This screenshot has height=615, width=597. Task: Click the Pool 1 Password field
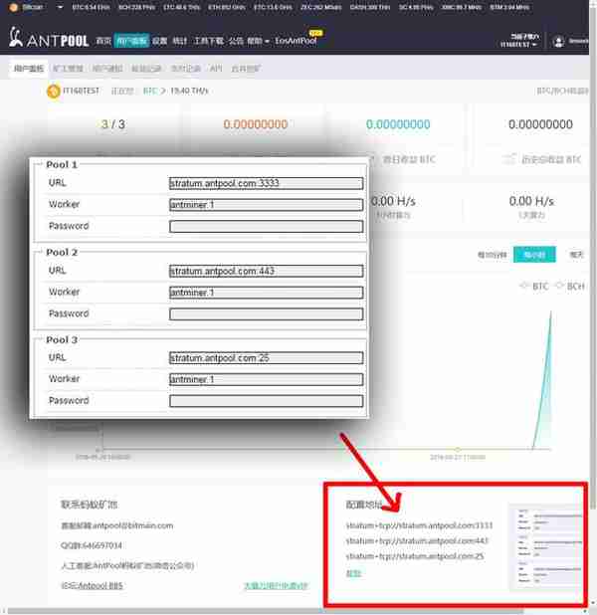(x=267, y=226)
